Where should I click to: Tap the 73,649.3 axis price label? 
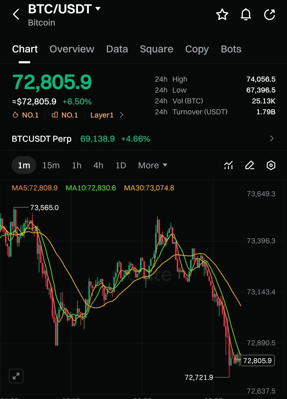coord(261,194)
